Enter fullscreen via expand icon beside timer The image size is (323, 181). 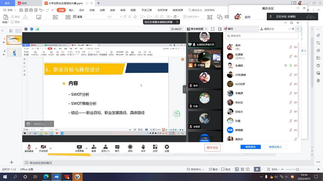click(213, 29)
